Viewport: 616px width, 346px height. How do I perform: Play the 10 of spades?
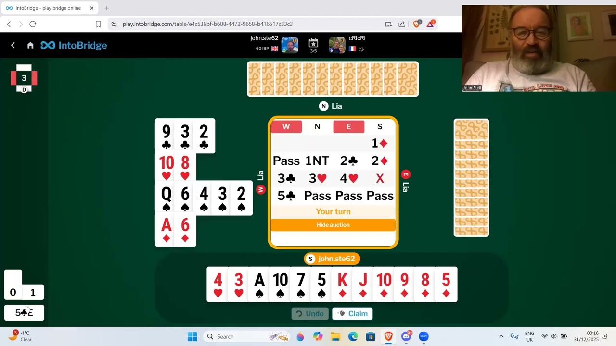280,284
